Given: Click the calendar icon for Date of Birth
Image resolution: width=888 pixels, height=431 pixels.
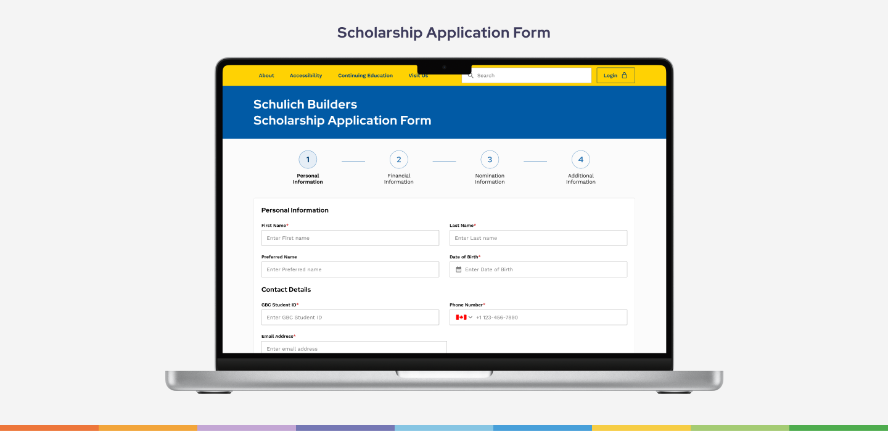Looking at the screenshot, I should pos(459,269).
